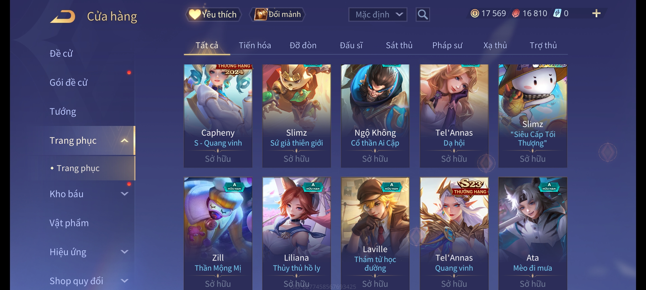This screenshot has width=646, height=290.
Task: Tap the blue voucher balance icon
Action: [x=557, y=13]
